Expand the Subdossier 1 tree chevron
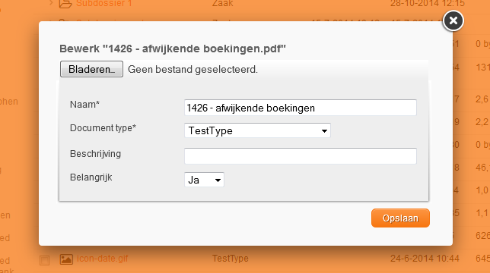Image resolution: width=490 pixels, height=273 pixels. [51, 3]
